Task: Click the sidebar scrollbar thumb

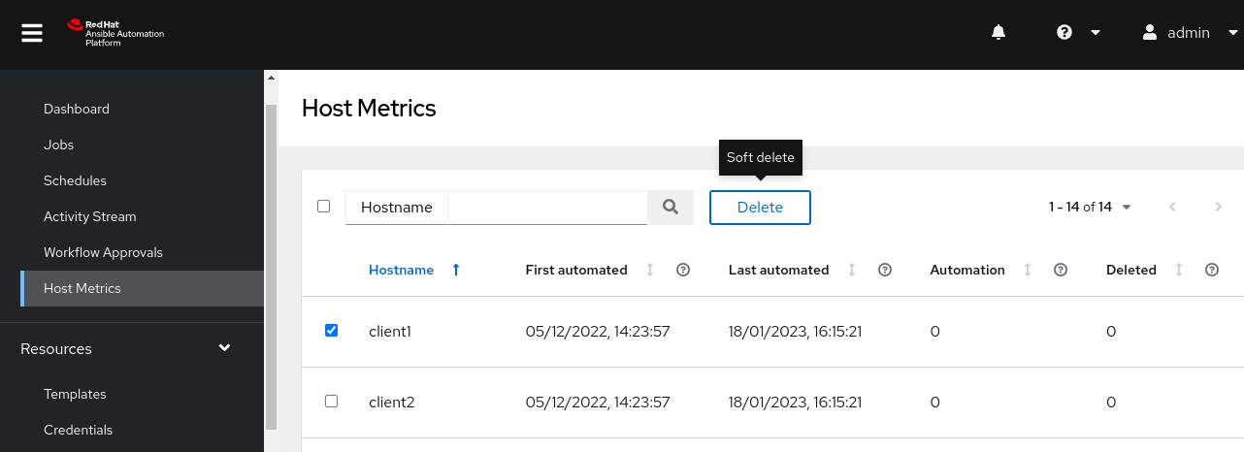Action: click(271, 267)
